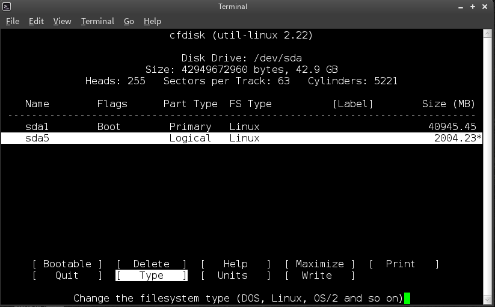Viewport: 495px width, 307px height.
Task: Maximize the Terminal window with plus icon
Action: [473, 7]
